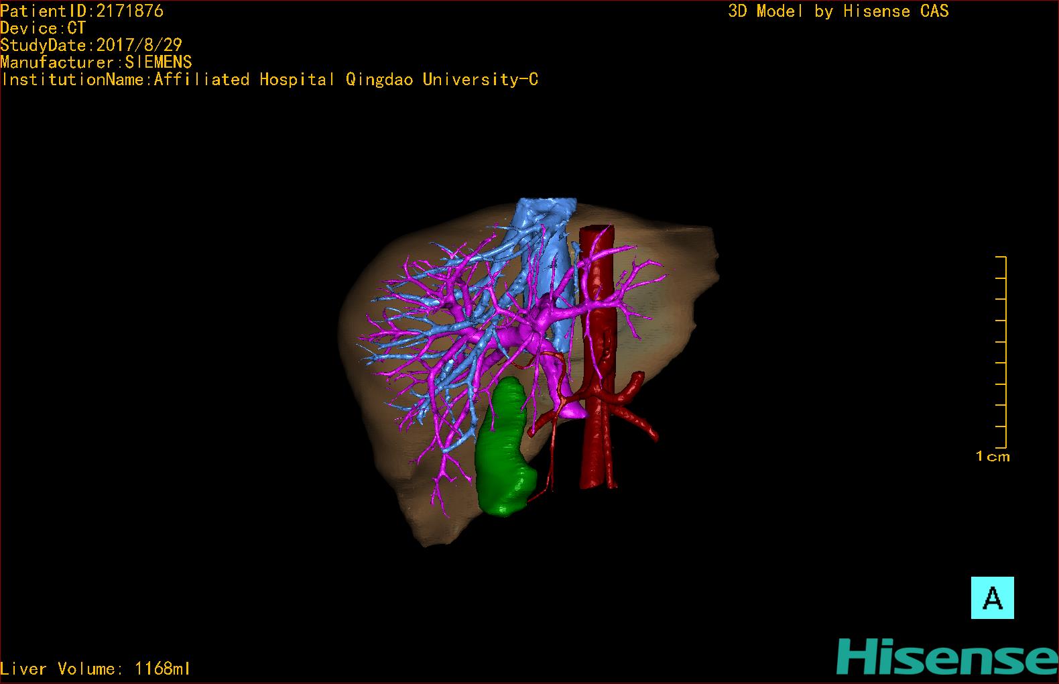Click the "Manufacturer:SIEMENS" text

coord(96,62)
